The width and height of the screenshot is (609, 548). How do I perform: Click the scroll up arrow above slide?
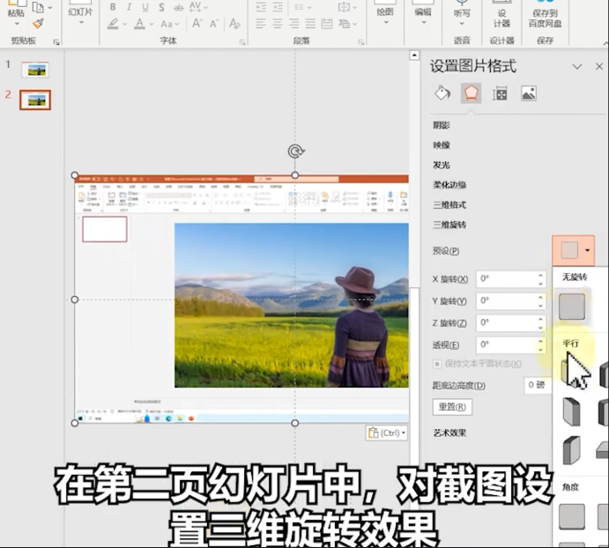pyautogui.click(x=414, y=56)
